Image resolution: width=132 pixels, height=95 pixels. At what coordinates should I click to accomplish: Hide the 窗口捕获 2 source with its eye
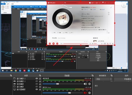point(37,79)
